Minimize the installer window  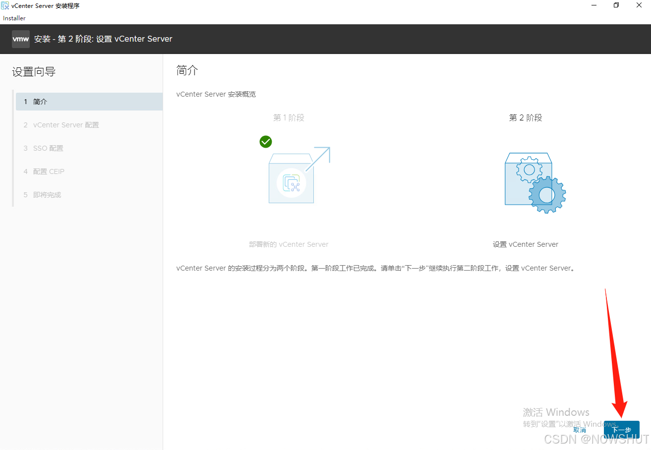pyautogui.click(x=593, y=5)
